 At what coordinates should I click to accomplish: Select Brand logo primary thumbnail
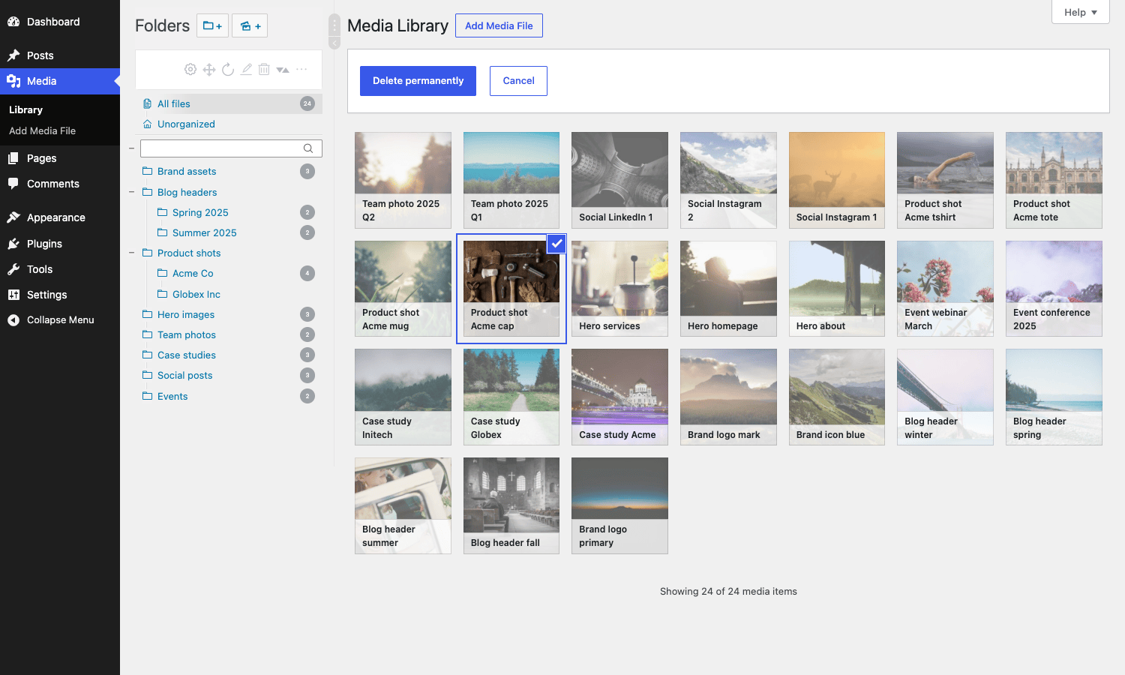[x=619, y=505]
